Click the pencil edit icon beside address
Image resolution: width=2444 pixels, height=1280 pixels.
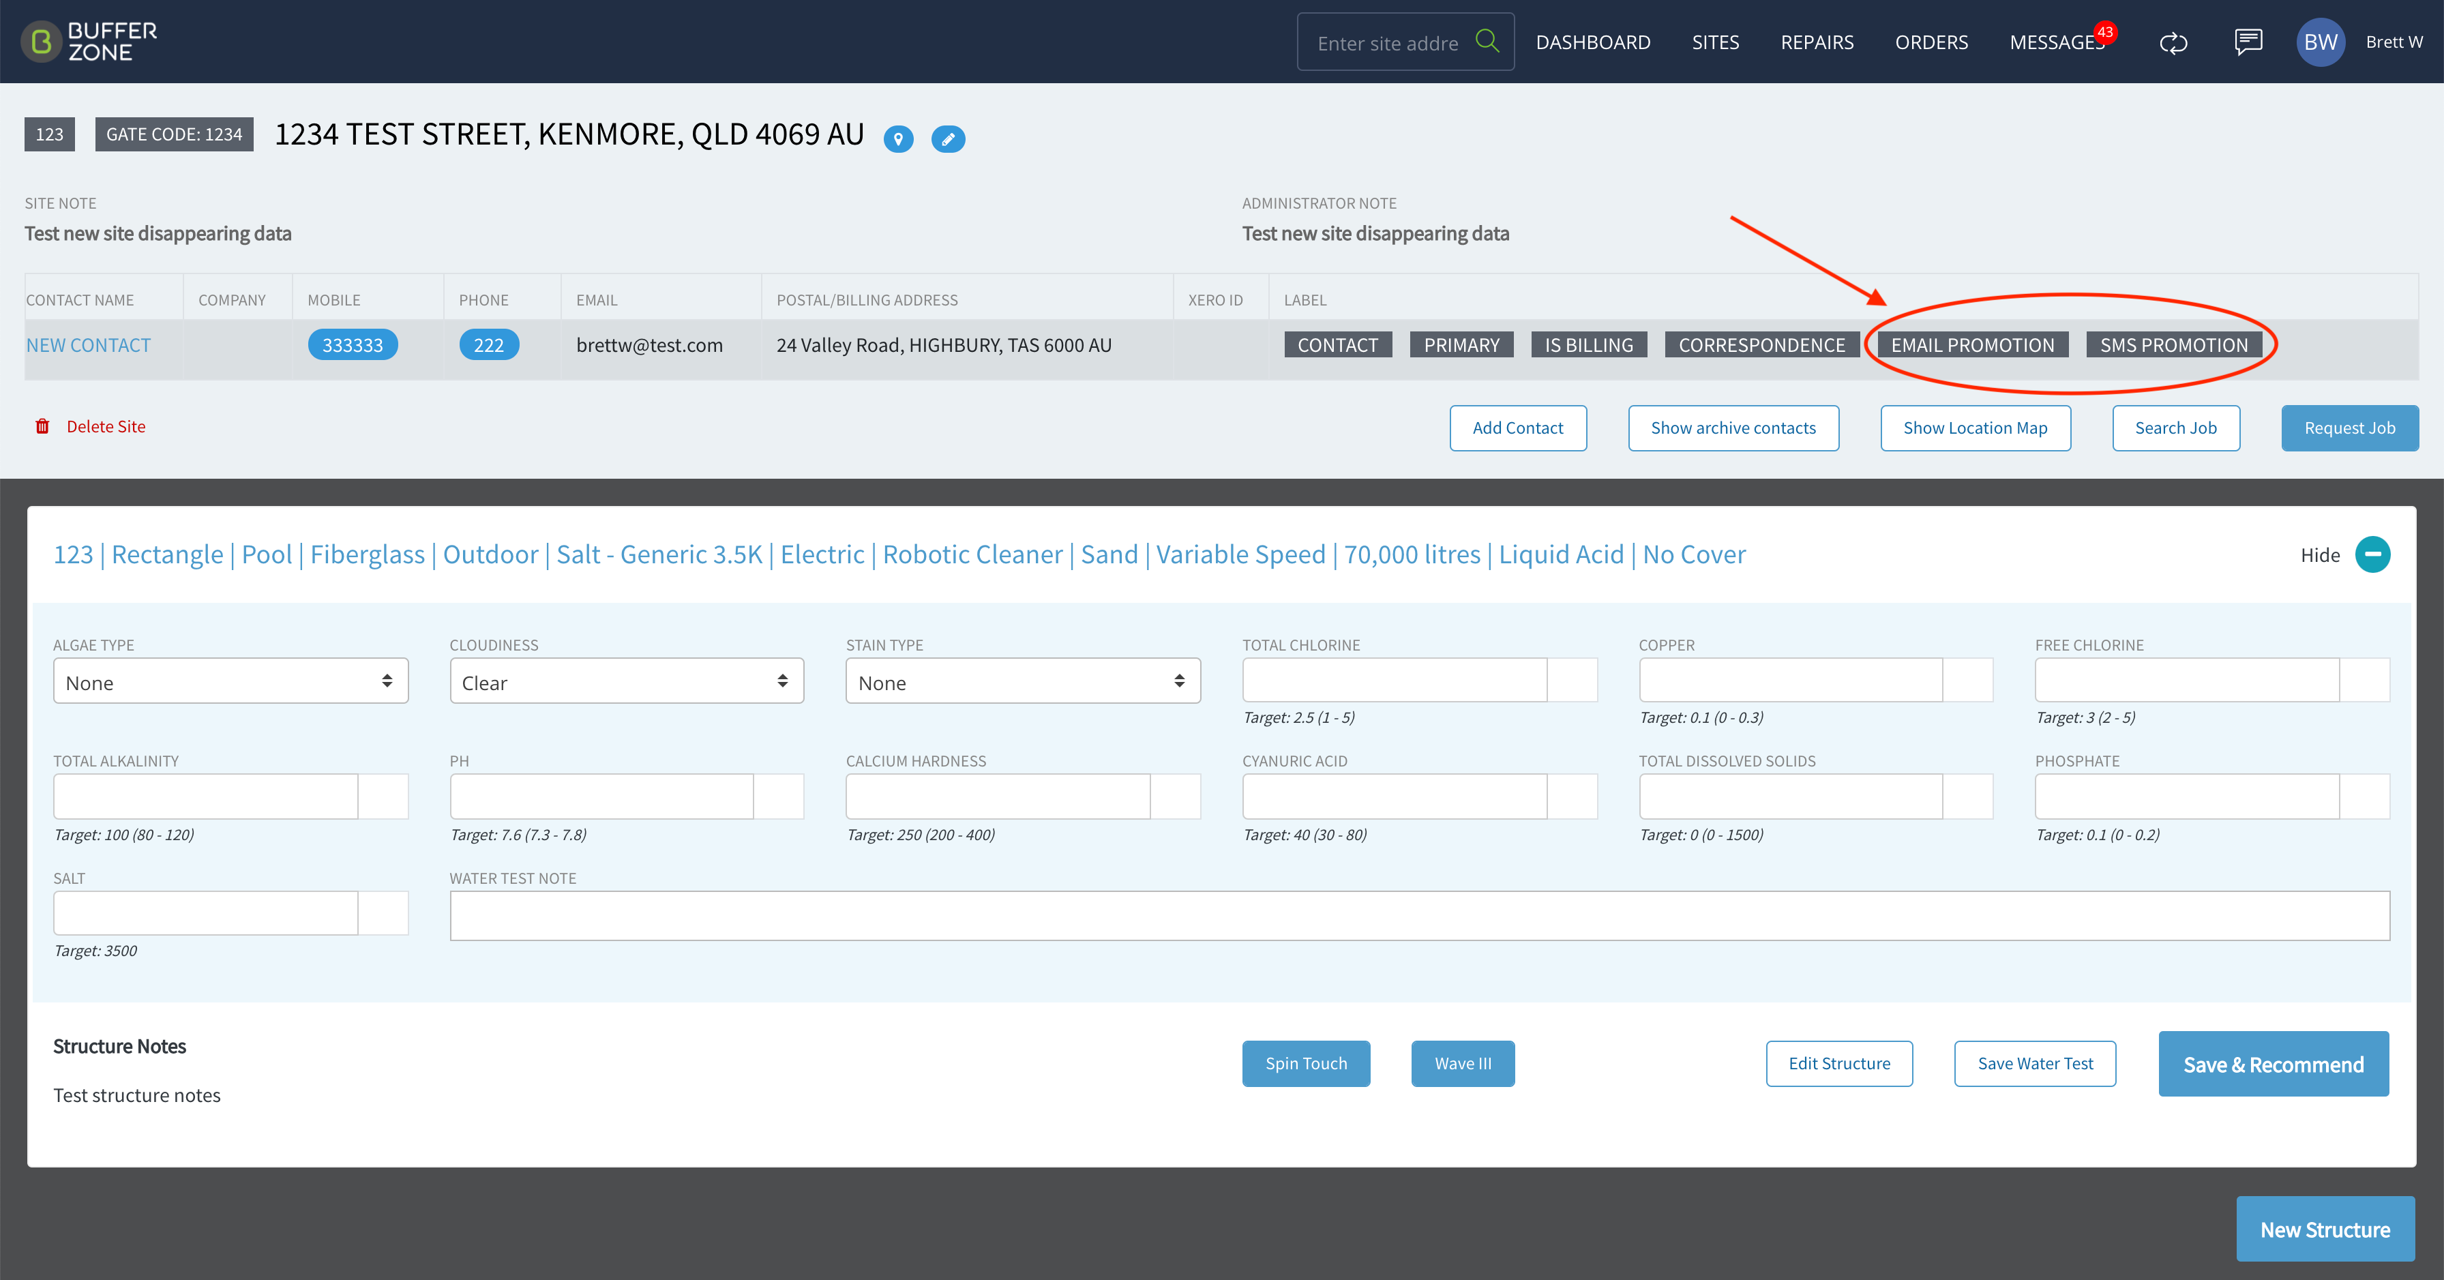[947, 138]
